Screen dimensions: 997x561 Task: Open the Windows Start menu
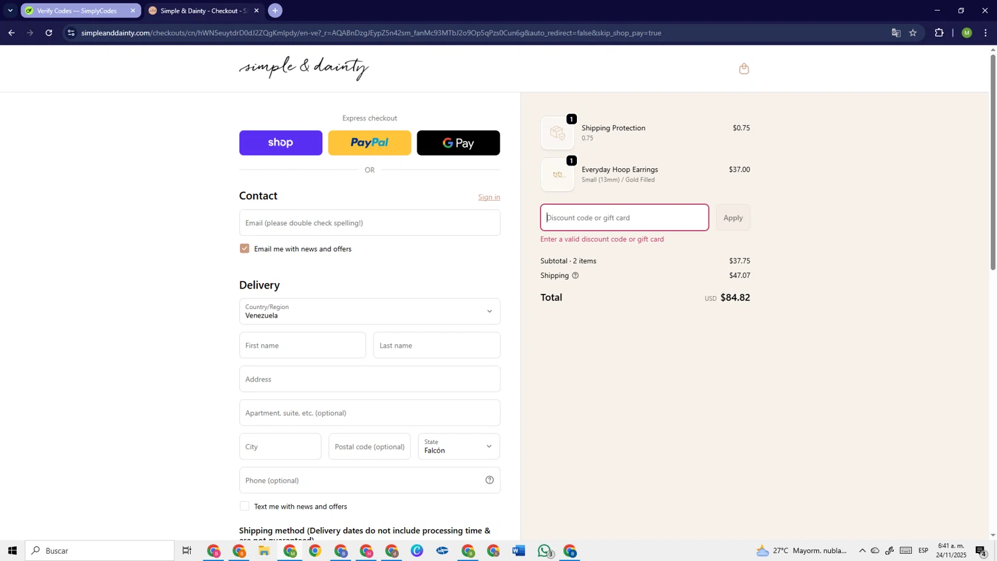click(x=12, y=550)
